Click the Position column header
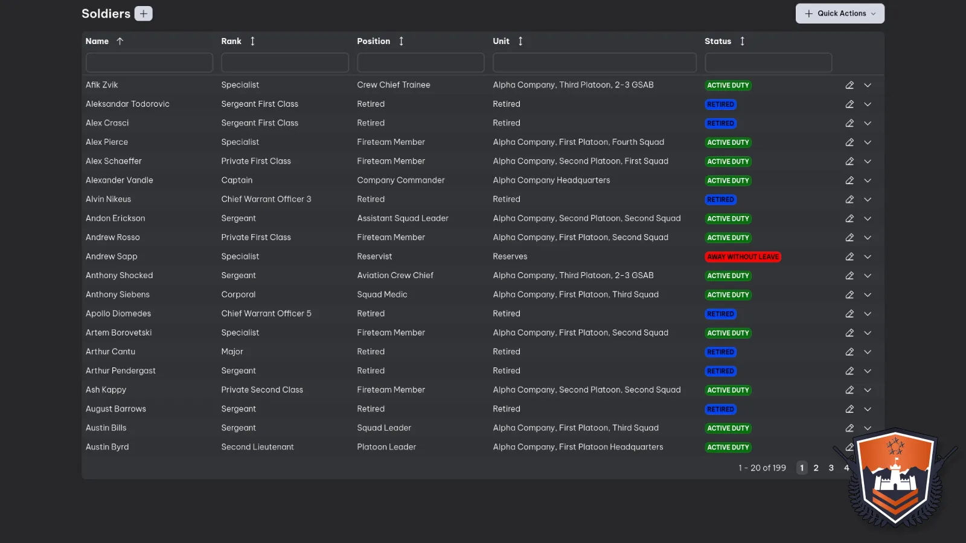Image resolution: width=966 pixels, height=543 pixels. (x=374, y=41)
